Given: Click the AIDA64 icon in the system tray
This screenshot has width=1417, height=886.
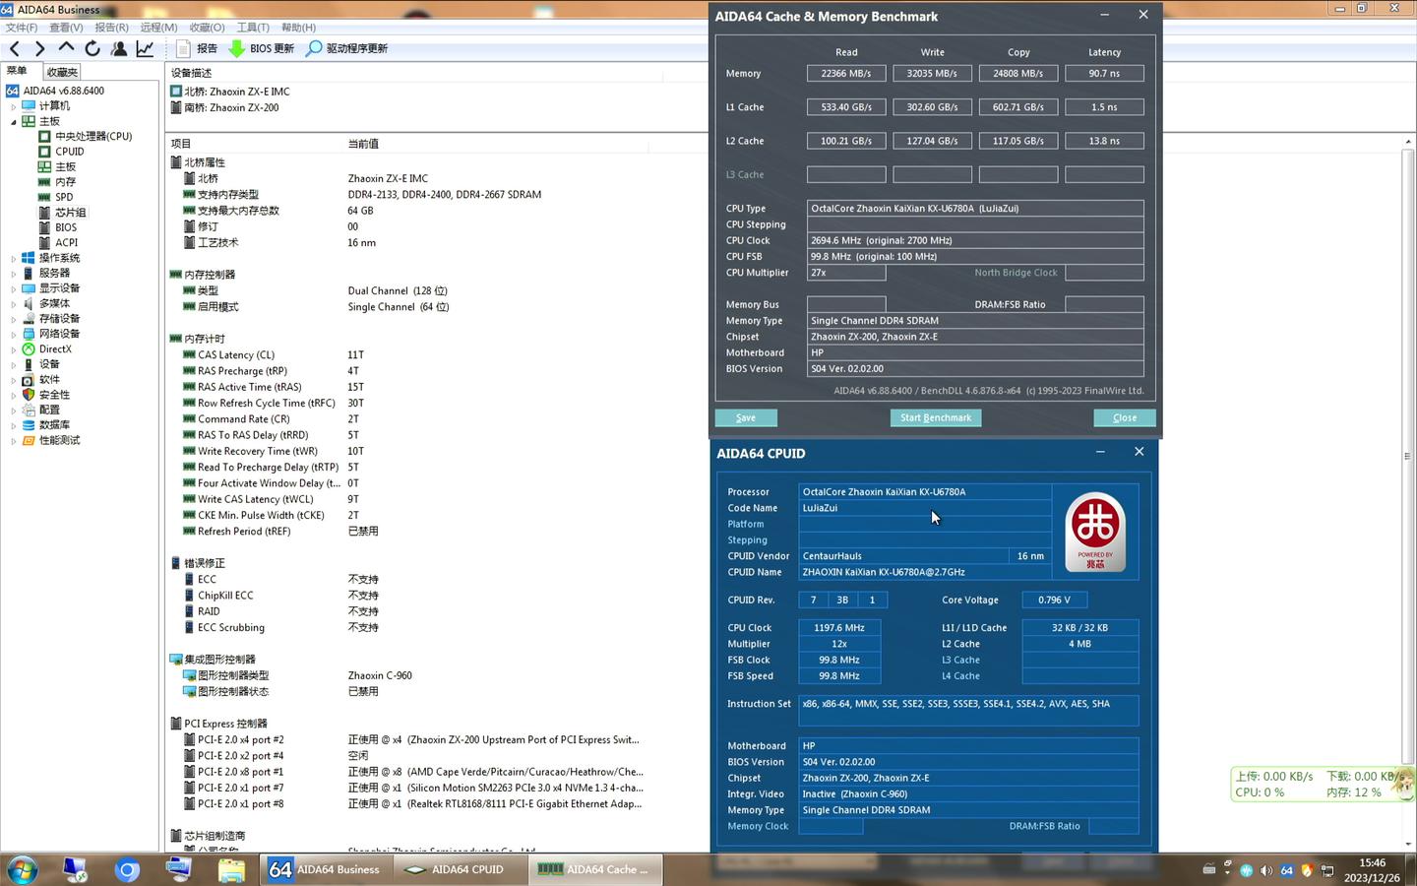Looking at the screenshot, I should tap(1286, 870).
